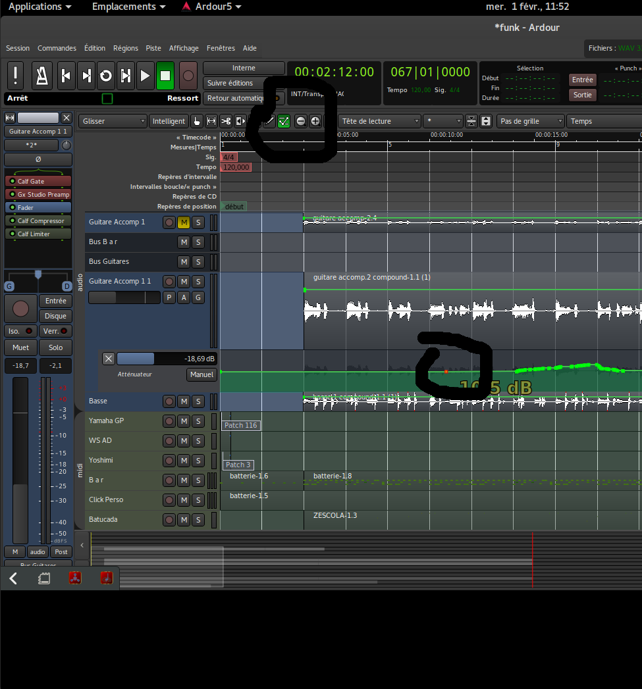Viewport: 642px width, 689px height.
Task: Toggle the metronome click icon
Action: click(43, 76)
